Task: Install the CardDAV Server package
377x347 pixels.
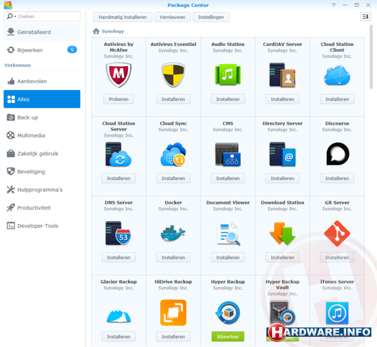Action: click(x=282, y=99)
